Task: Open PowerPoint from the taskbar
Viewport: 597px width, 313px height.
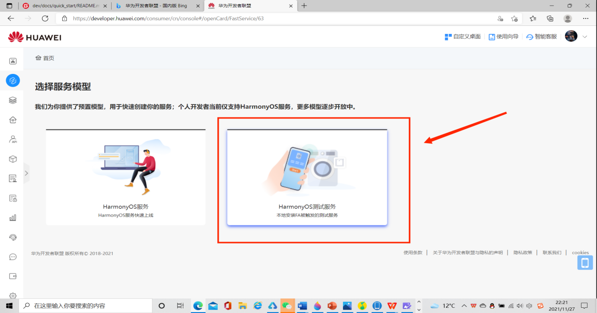Action: click(x=332, y=305)
